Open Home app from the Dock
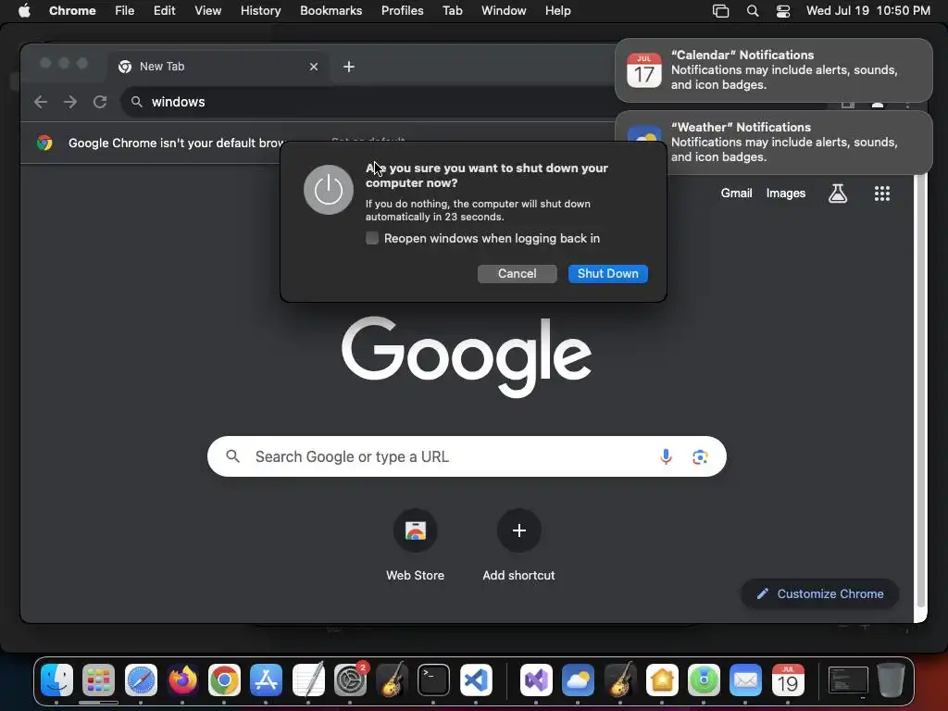948x711 pixels. pos(662,680)
